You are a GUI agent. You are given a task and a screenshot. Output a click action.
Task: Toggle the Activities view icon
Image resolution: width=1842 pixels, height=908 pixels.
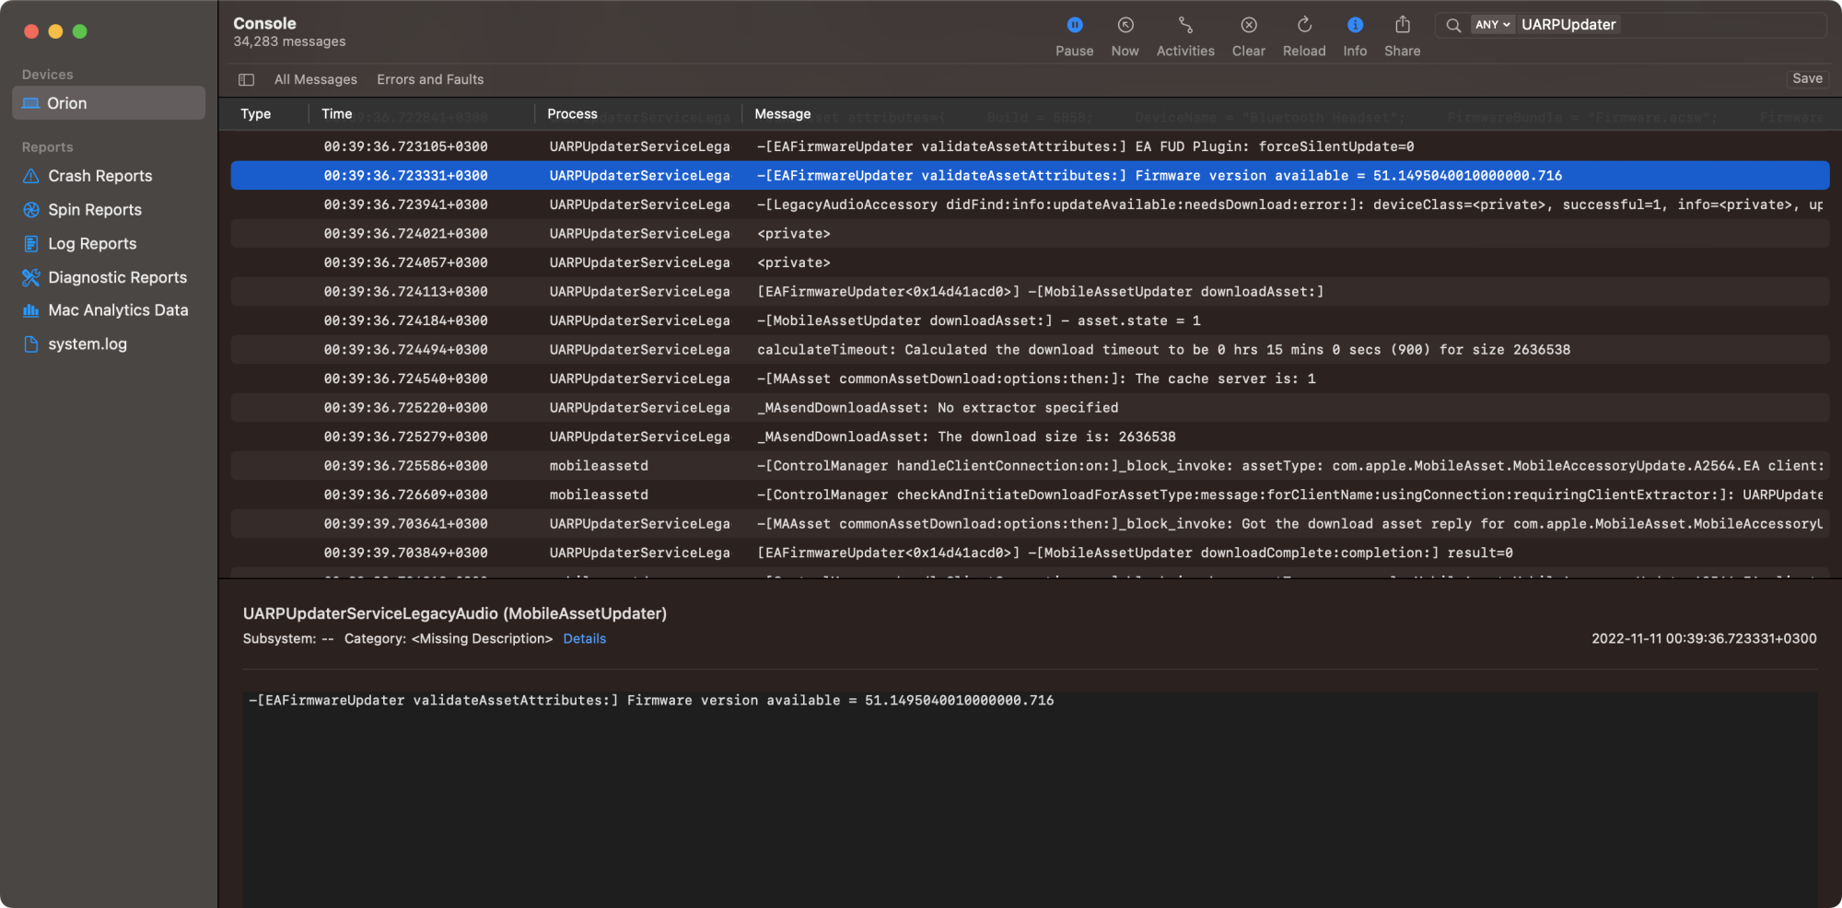(x=1184, y=26)
